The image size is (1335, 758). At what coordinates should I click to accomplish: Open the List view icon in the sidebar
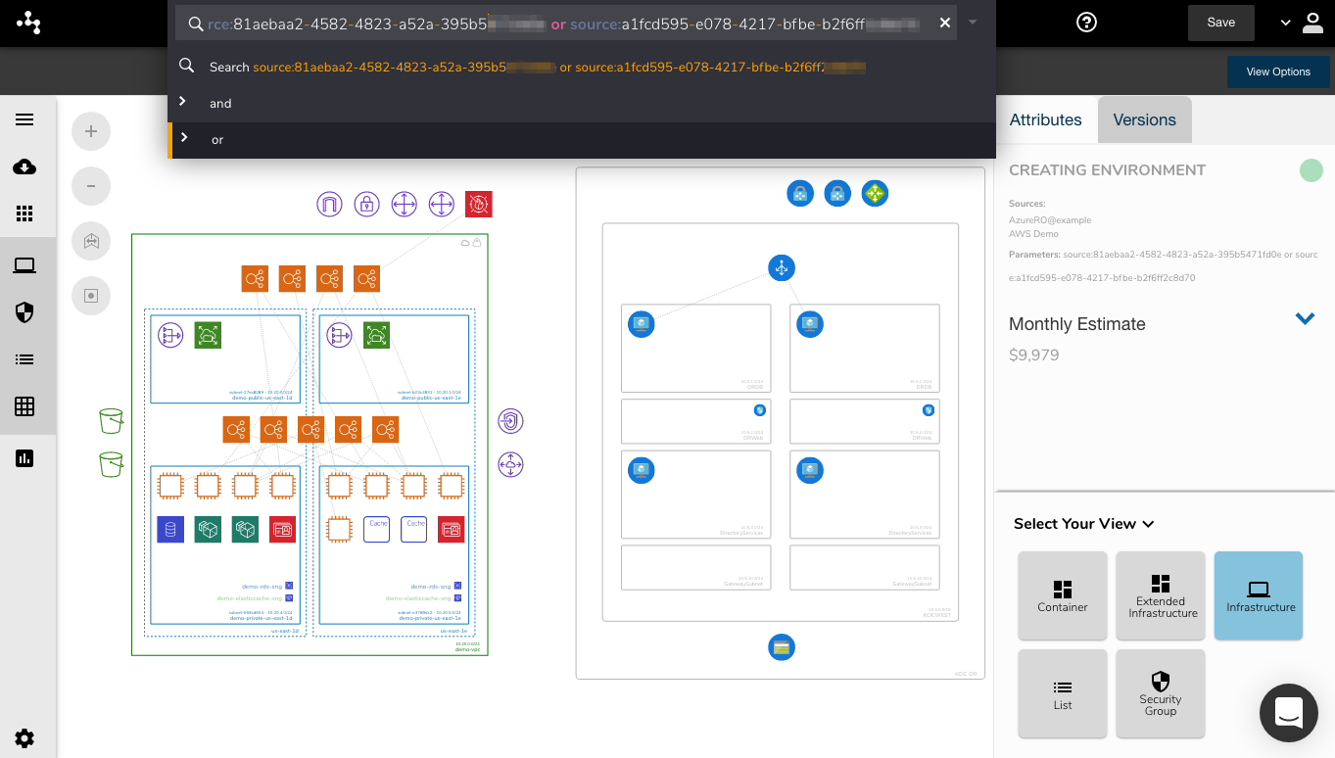coord(24,358)
